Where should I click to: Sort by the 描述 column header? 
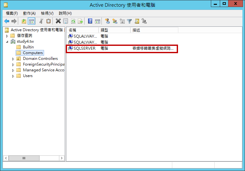[x=154, y=30]
